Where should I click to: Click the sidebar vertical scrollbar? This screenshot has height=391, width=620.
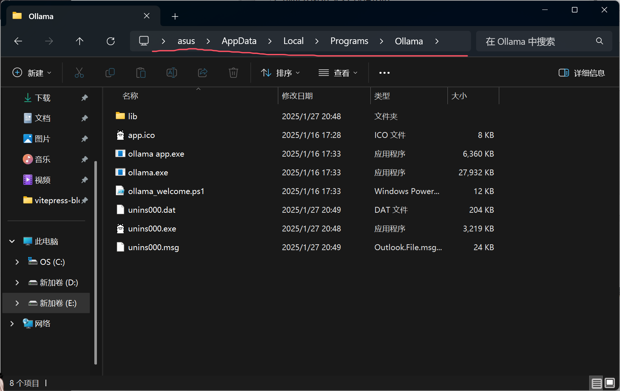click(95, 262)
